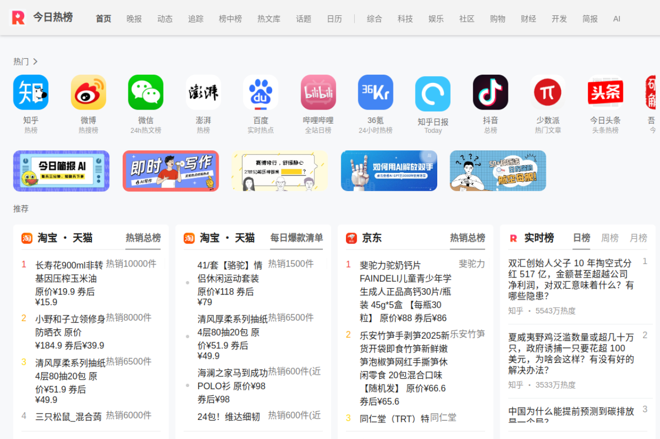This screenshot has width=660, height=439.
Task: Open the 微博 app icon
Action: (88, 92)
